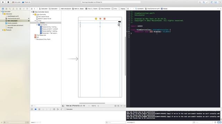Click the Debug View Hierarchy icon
Screen dimensions: 222x124
coord(54,109)
